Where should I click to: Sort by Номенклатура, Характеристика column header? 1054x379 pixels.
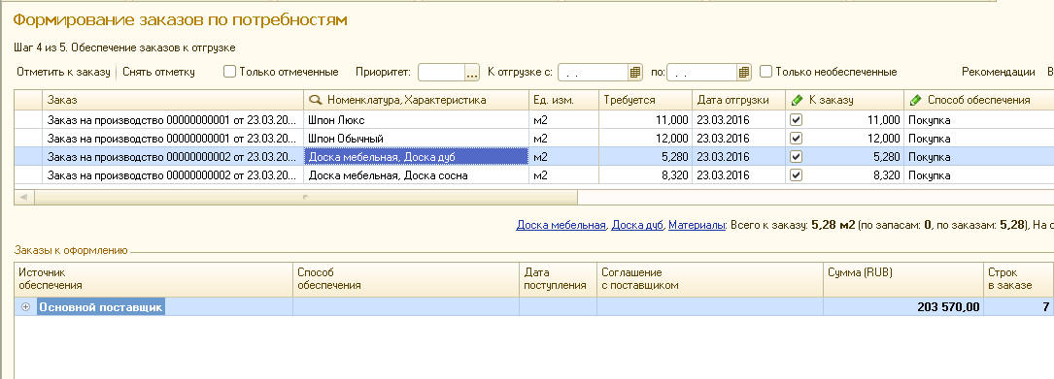click(x=416, y=100)
